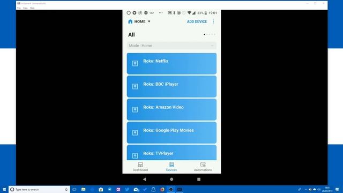The image size is (343, 193).
Task: Open Firefox from the taskbar
Action: pos(162,189)
